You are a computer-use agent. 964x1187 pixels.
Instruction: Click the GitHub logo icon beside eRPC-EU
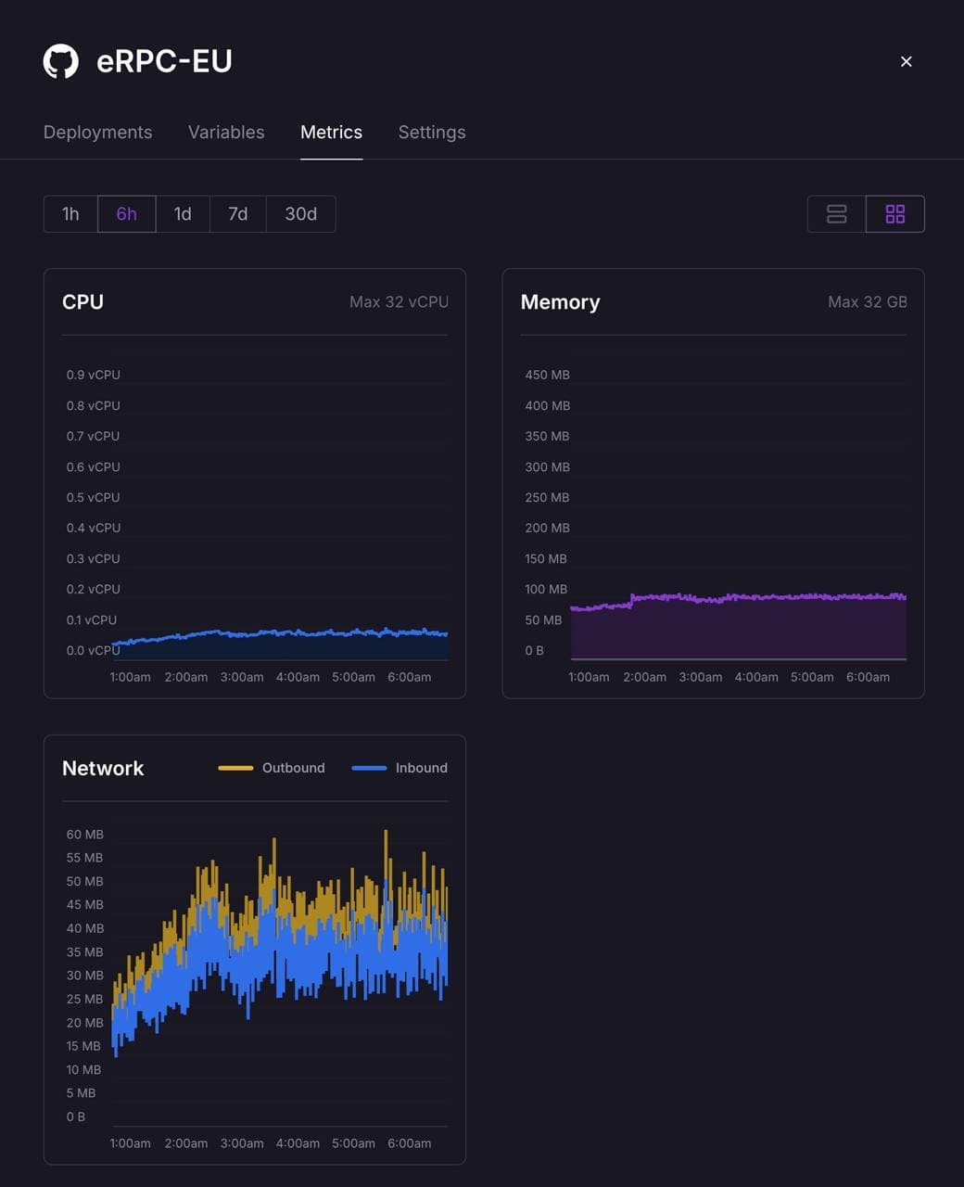tap(61, 61)
